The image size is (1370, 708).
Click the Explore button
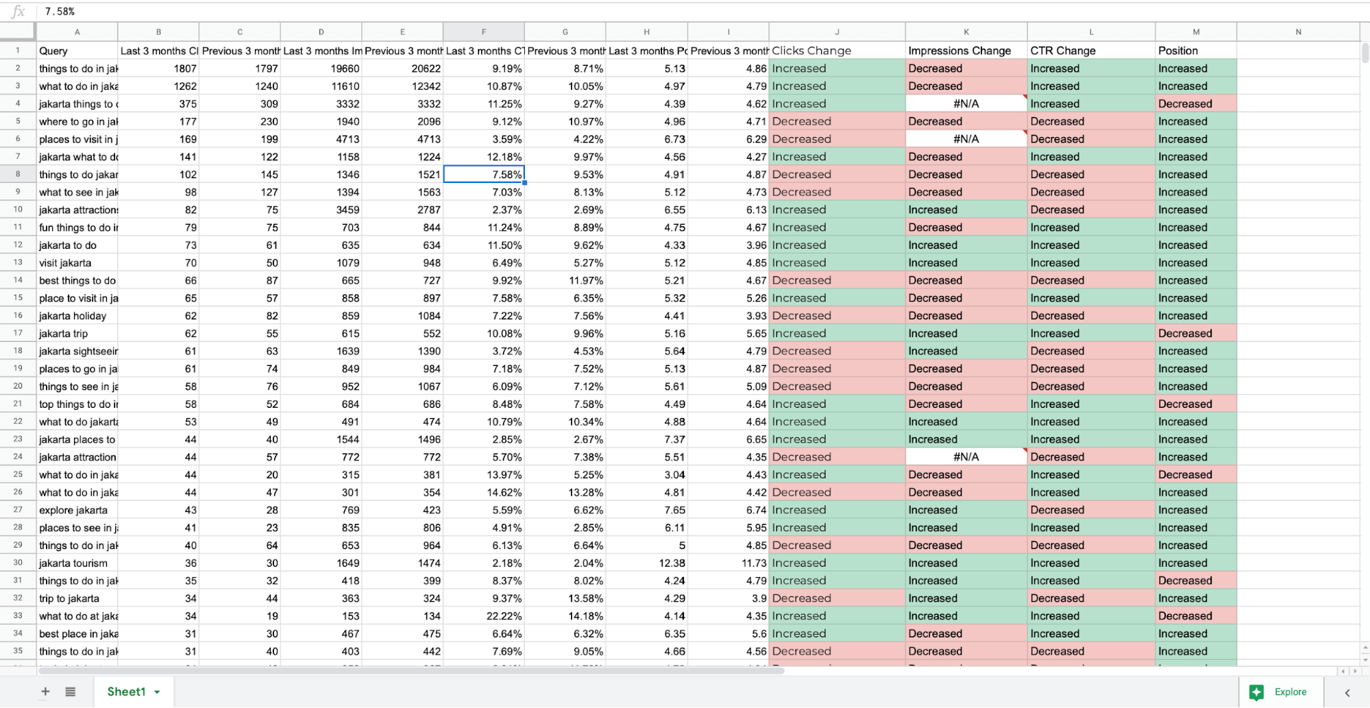[x=1282, y=692]
